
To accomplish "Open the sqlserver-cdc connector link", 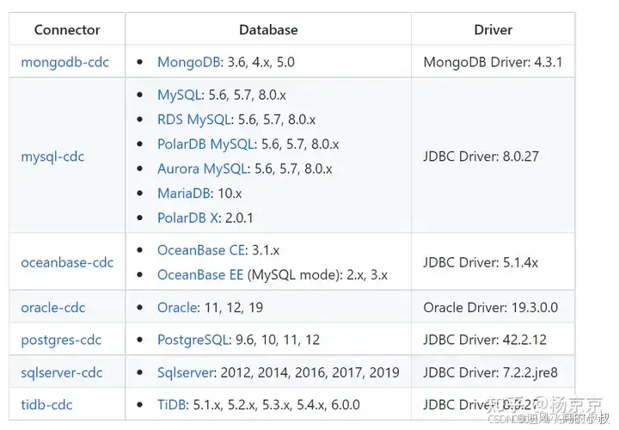I will click(x=62, y=372).
